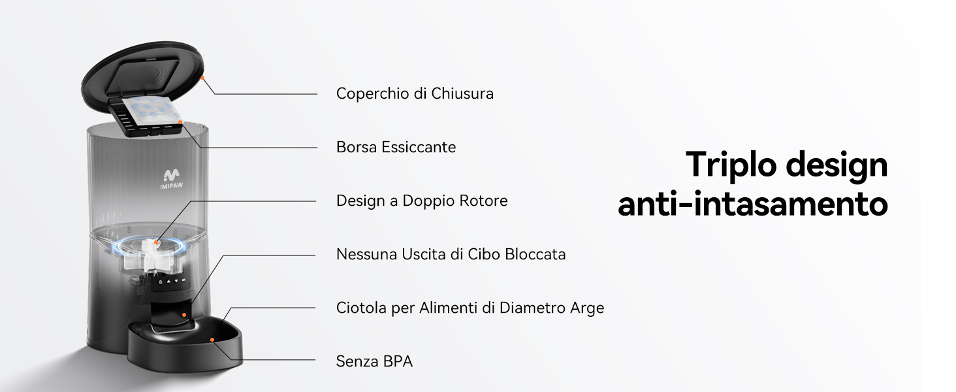
Task: Click the orange dot on the white rotor
Action: click(156, 242)
